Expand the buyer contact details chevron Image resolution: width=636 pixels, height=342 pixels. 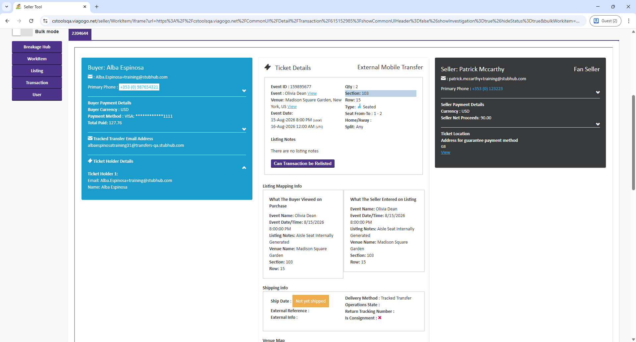pyautogui.click(x=244, y=91)
